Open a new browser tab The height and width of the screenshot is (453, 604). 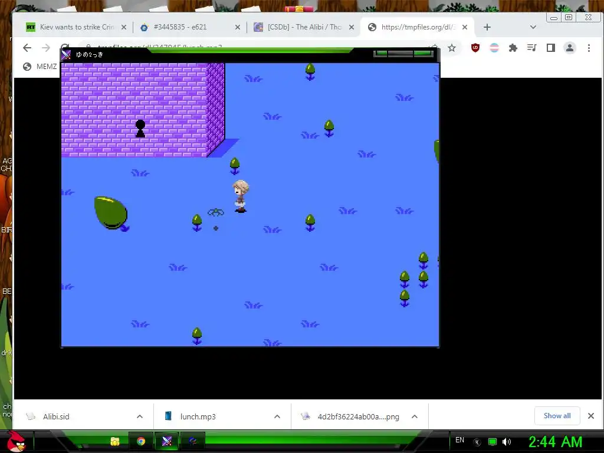(x=487, y=27)
